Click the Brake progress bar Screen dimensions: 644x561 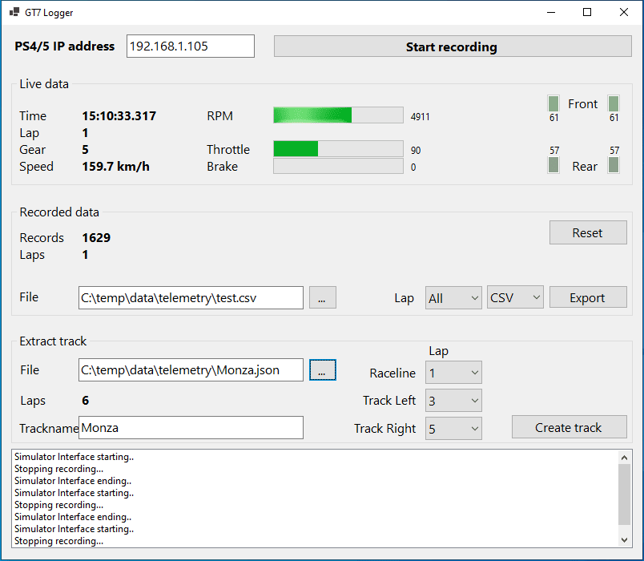(x=338, y=166)
